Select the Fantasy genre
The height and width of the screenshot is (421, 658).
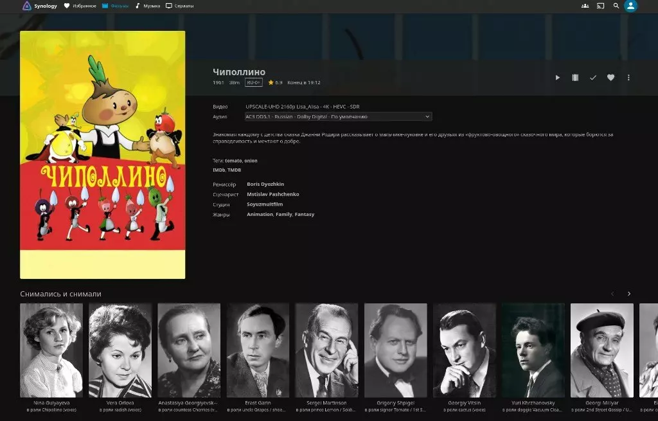pyautogui.click(x=305, y=215)
